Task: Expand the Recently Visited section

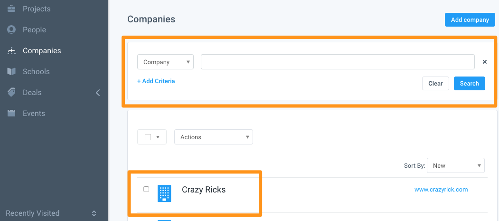Action: click(94, 213)
